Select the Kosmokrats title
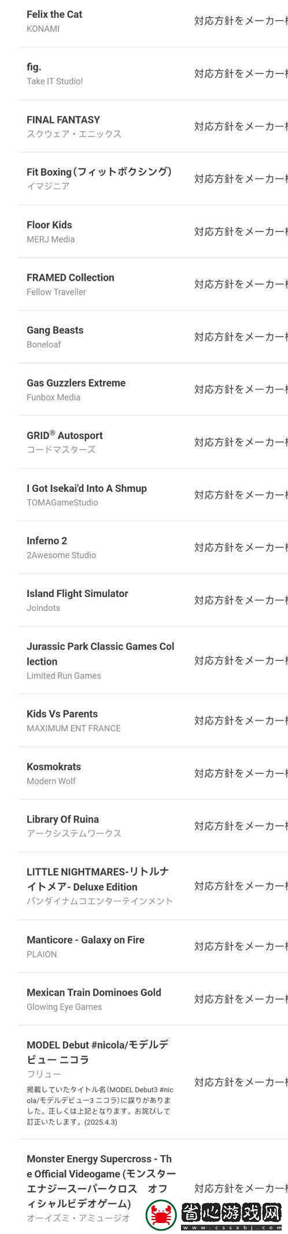288x1234 pixels. (54, 767)
